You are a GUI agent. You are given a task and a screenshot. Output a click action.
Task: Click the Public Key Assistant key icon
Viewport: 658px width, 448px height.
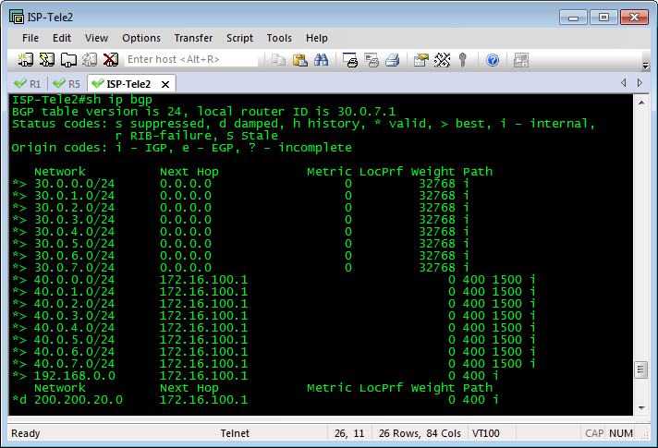[463, 60]
